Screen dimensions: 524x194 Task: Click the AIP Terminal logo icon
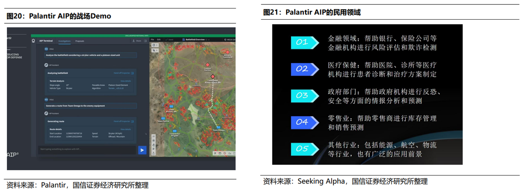33,41
